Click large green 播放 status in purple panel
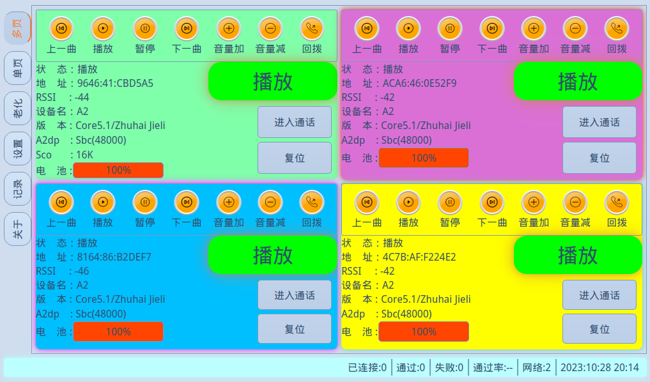The width and height of the screenshot is (650, 382). click(578, 81)
